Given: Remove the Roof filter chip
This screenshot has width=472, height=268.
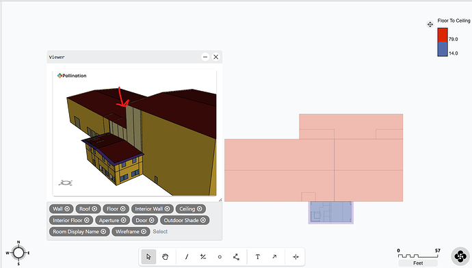Looking at the screenshot, I should pyautogui.click(x=94, y=209).
